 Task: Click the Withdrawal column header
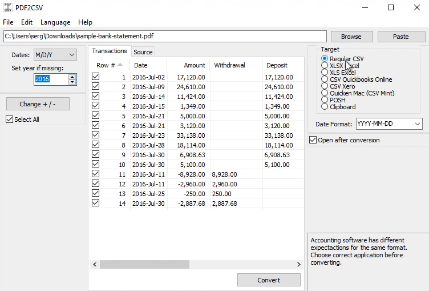(236, 65)
